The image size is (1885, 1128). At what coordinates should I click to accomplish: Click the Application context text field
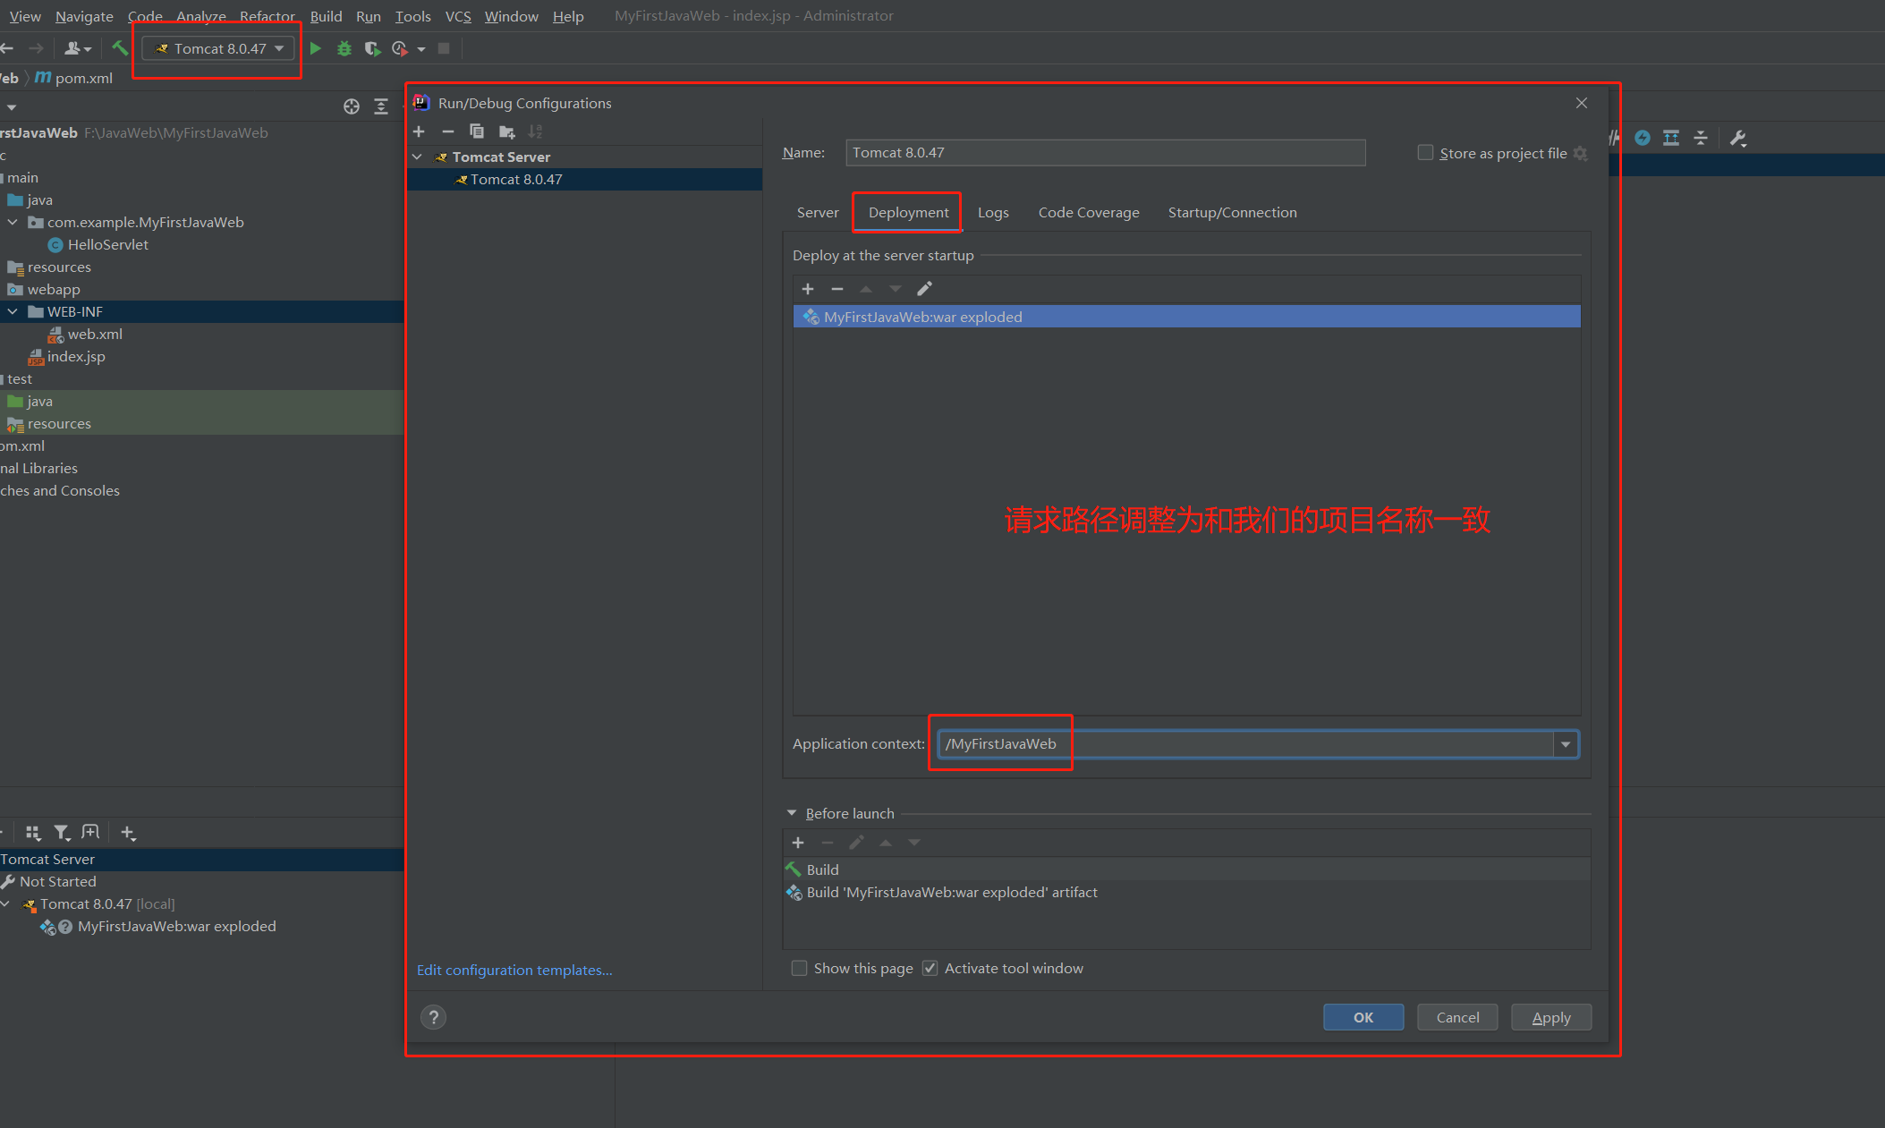point(1245,744)
